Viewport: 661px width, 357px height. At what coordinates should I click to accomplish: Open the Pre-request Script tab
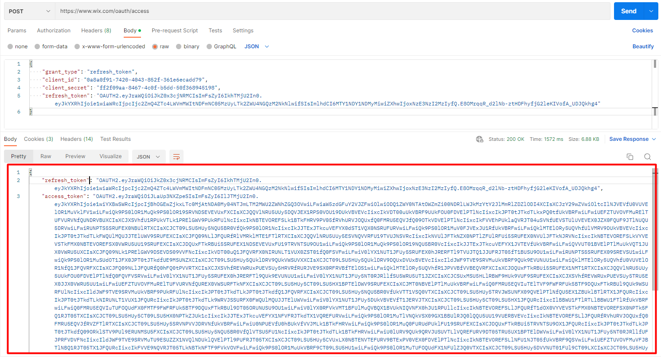(175, 31)
